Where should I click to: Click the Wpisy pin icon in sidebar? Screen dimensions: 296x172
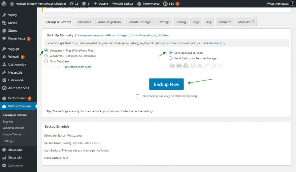[4, 15]
